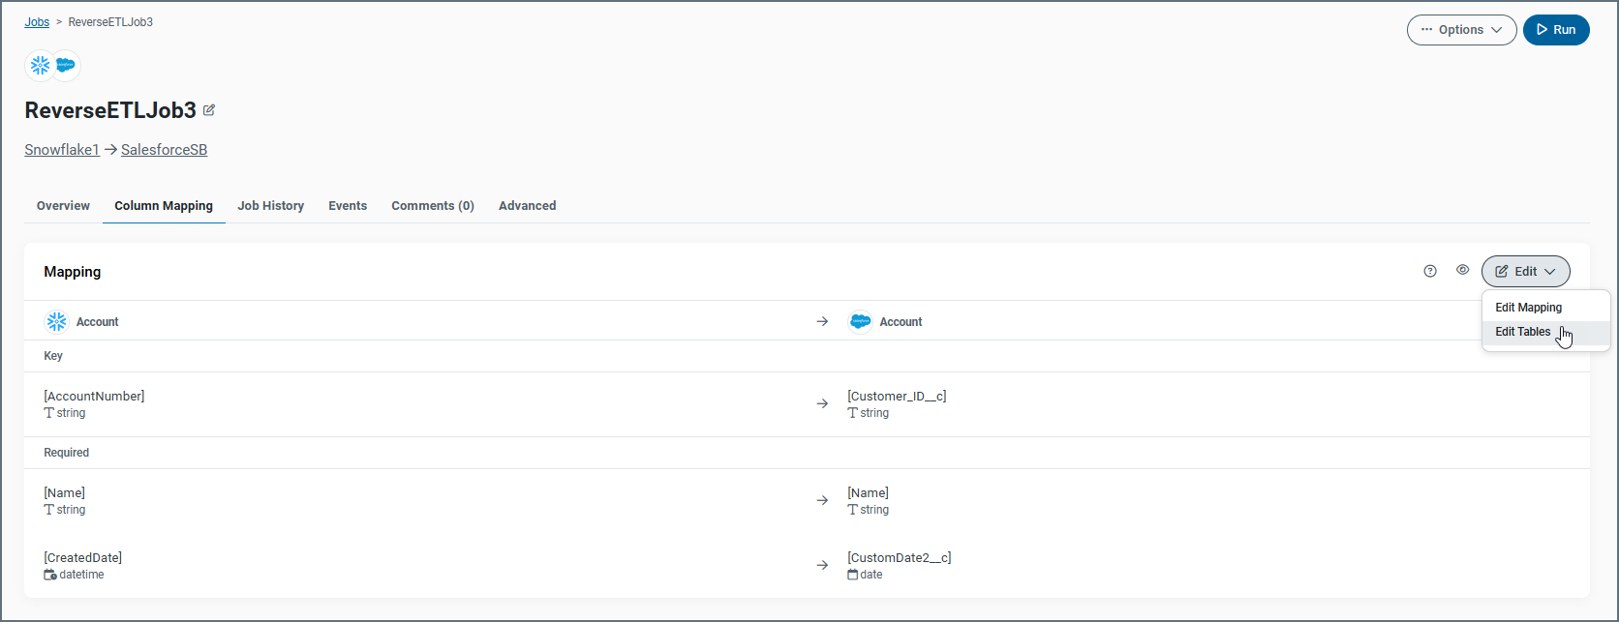The height and width of the screenshot is (622, 1619).
Task: Toggle the eye preview icon in Mapping
Action: point(1463,271)
